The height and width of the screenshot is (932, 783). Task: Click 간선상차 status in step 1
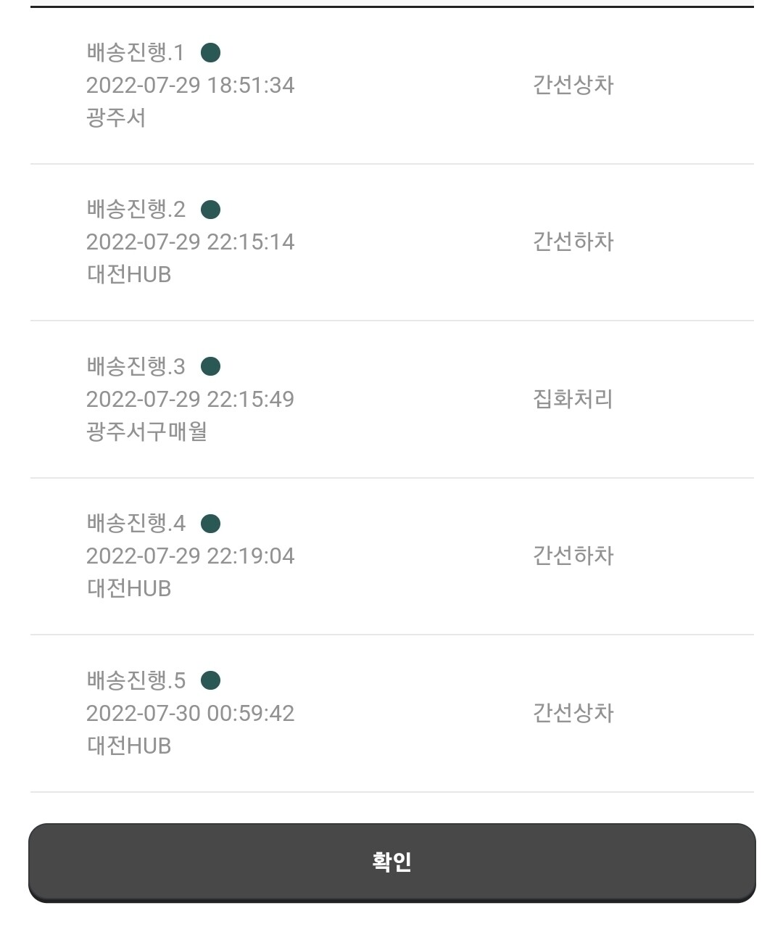573,85
